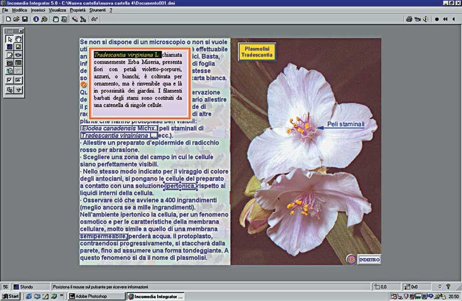Click the printer icon in right toolbar
Image resolution: width=462 pixels, height=301 pixels.
409,19
